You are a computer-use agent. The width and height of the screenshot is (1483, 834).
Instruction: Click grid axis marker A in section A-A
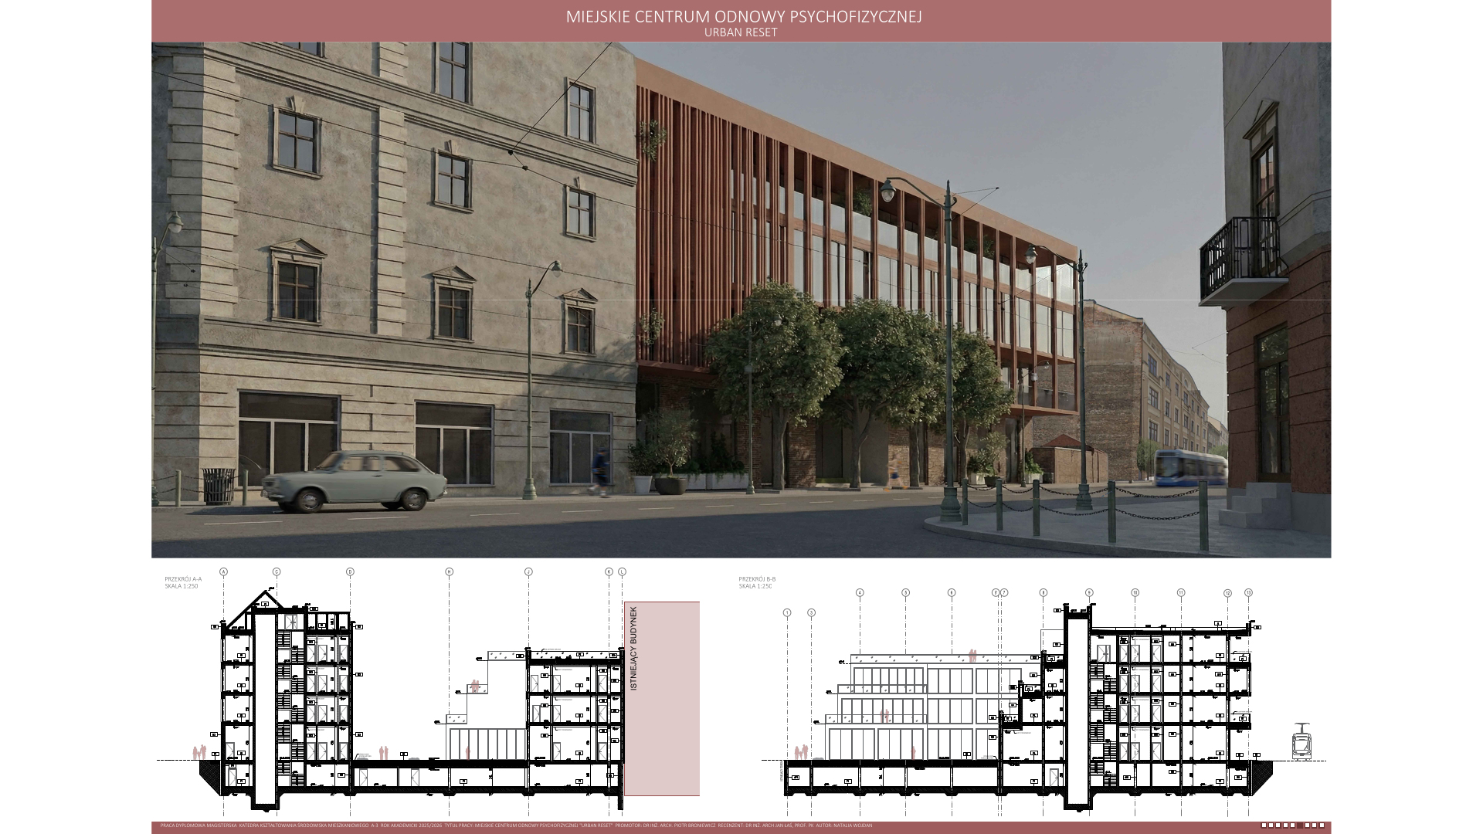tap(223, 572)
